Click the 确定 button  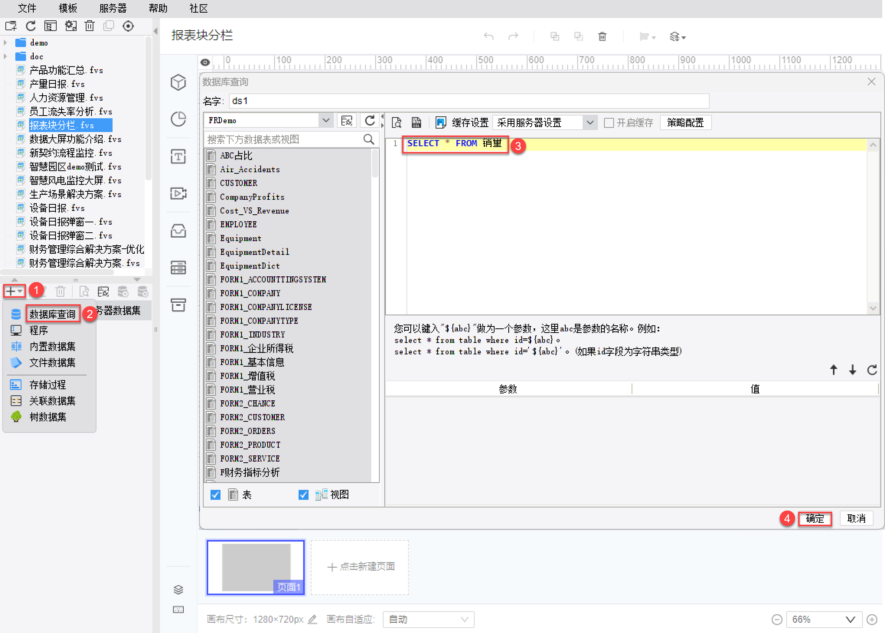[x=815, y=519]
